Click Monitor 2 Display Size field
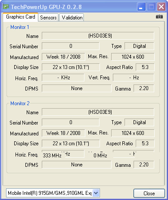This screenshot has width=168, height=200. pos(71,144)
